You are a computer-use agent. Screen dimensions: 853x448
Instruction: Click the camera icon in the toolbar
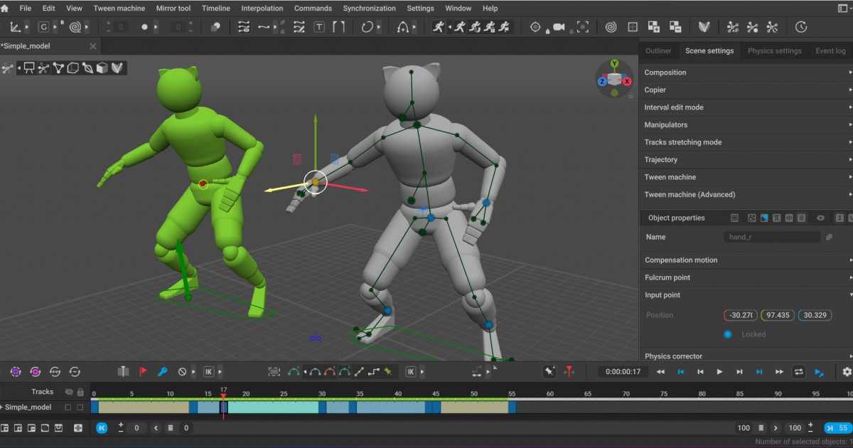(x=559, y=26)
